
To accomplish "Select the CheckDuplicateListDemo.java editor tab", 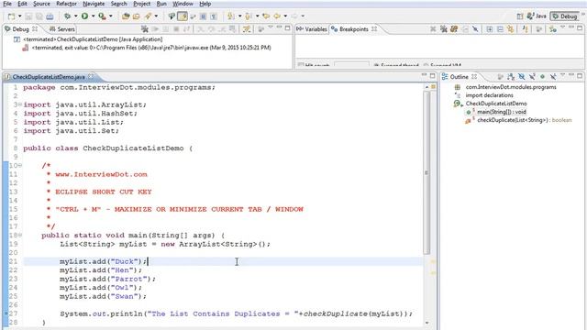I will coord(49,77).
